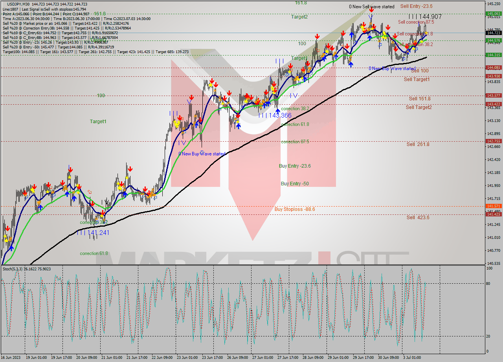503x362 pixels.
Task: Click the red 144.085 price tag
Action: (x=494, y=67)
